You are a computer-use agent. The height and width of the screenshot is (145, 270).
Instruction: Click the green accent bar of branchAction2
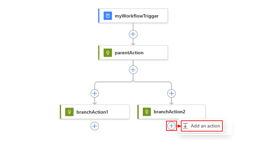click(138, 112)
